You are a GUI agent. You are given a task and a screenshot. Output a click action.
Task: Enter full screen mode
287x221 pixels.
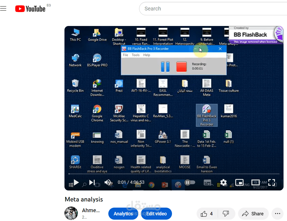click(272, 182)
